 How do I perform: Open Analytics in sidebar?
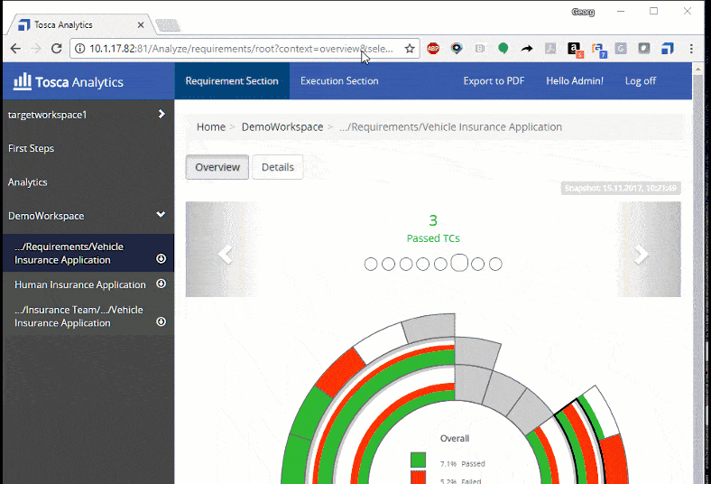(x=28, y=181)
